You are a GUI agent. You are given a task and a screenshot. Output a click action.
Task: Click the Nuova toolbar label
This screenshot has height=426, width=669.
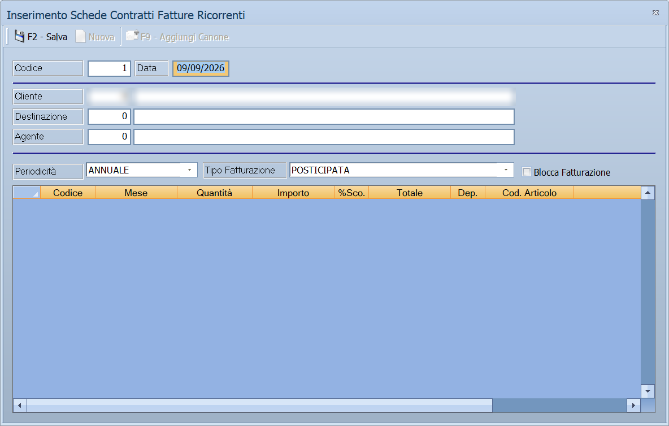pos(102,37)
